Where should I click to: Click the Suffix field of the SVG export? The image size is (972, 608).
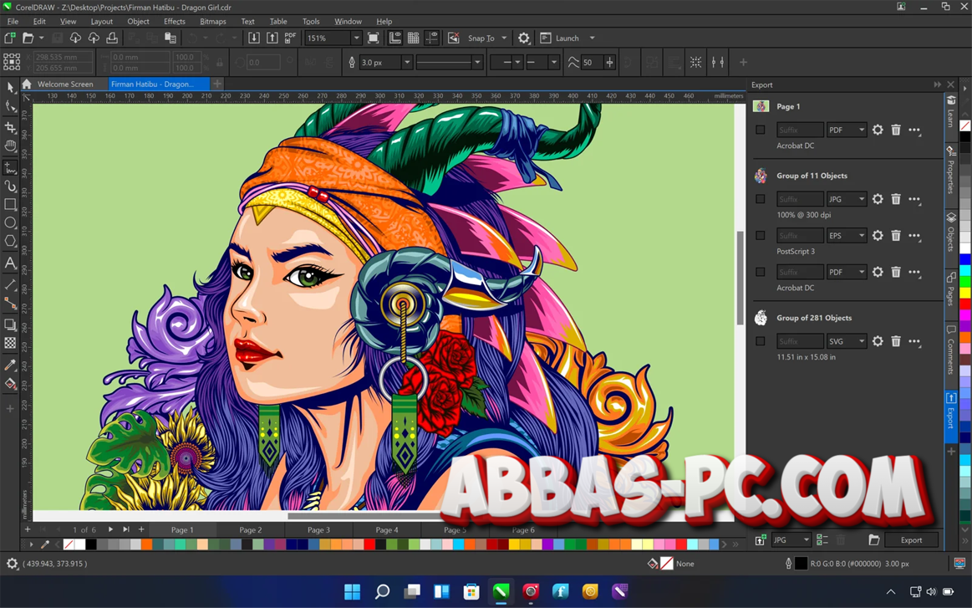[799, 341]
